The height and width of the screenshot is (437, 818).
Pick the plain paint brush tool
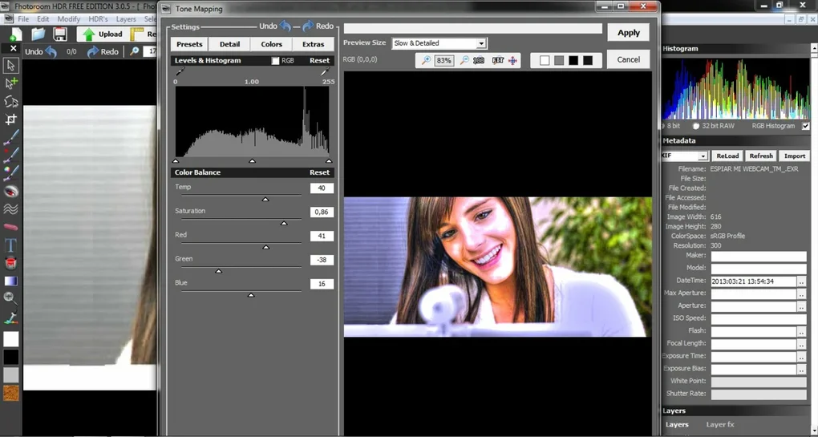tap(11, 137)
